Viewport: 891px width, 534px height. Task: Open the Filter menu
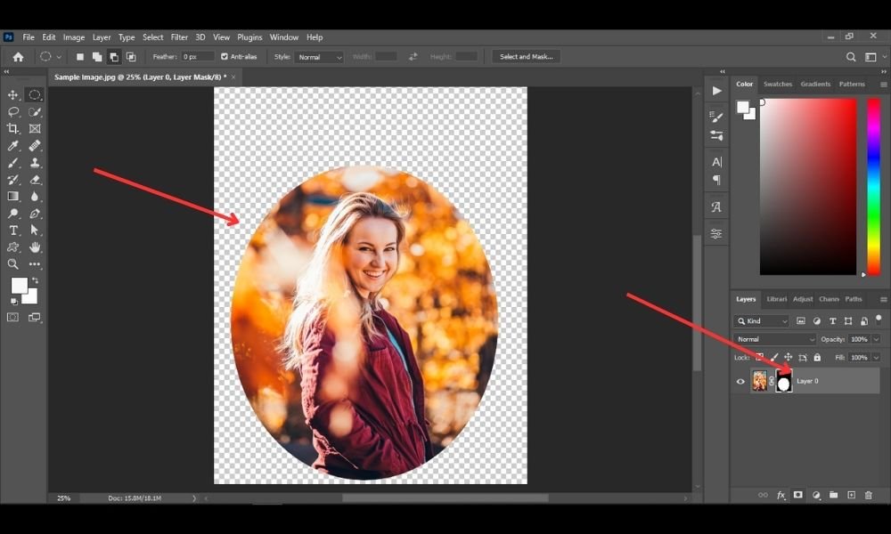(179, 37)
